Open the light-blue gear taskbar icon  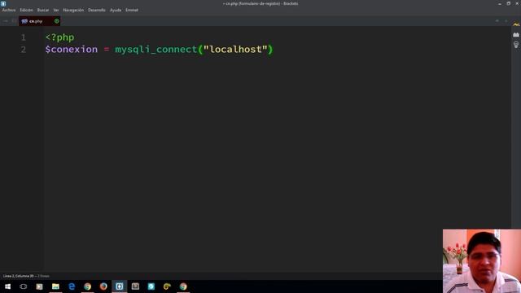(151, 286)
